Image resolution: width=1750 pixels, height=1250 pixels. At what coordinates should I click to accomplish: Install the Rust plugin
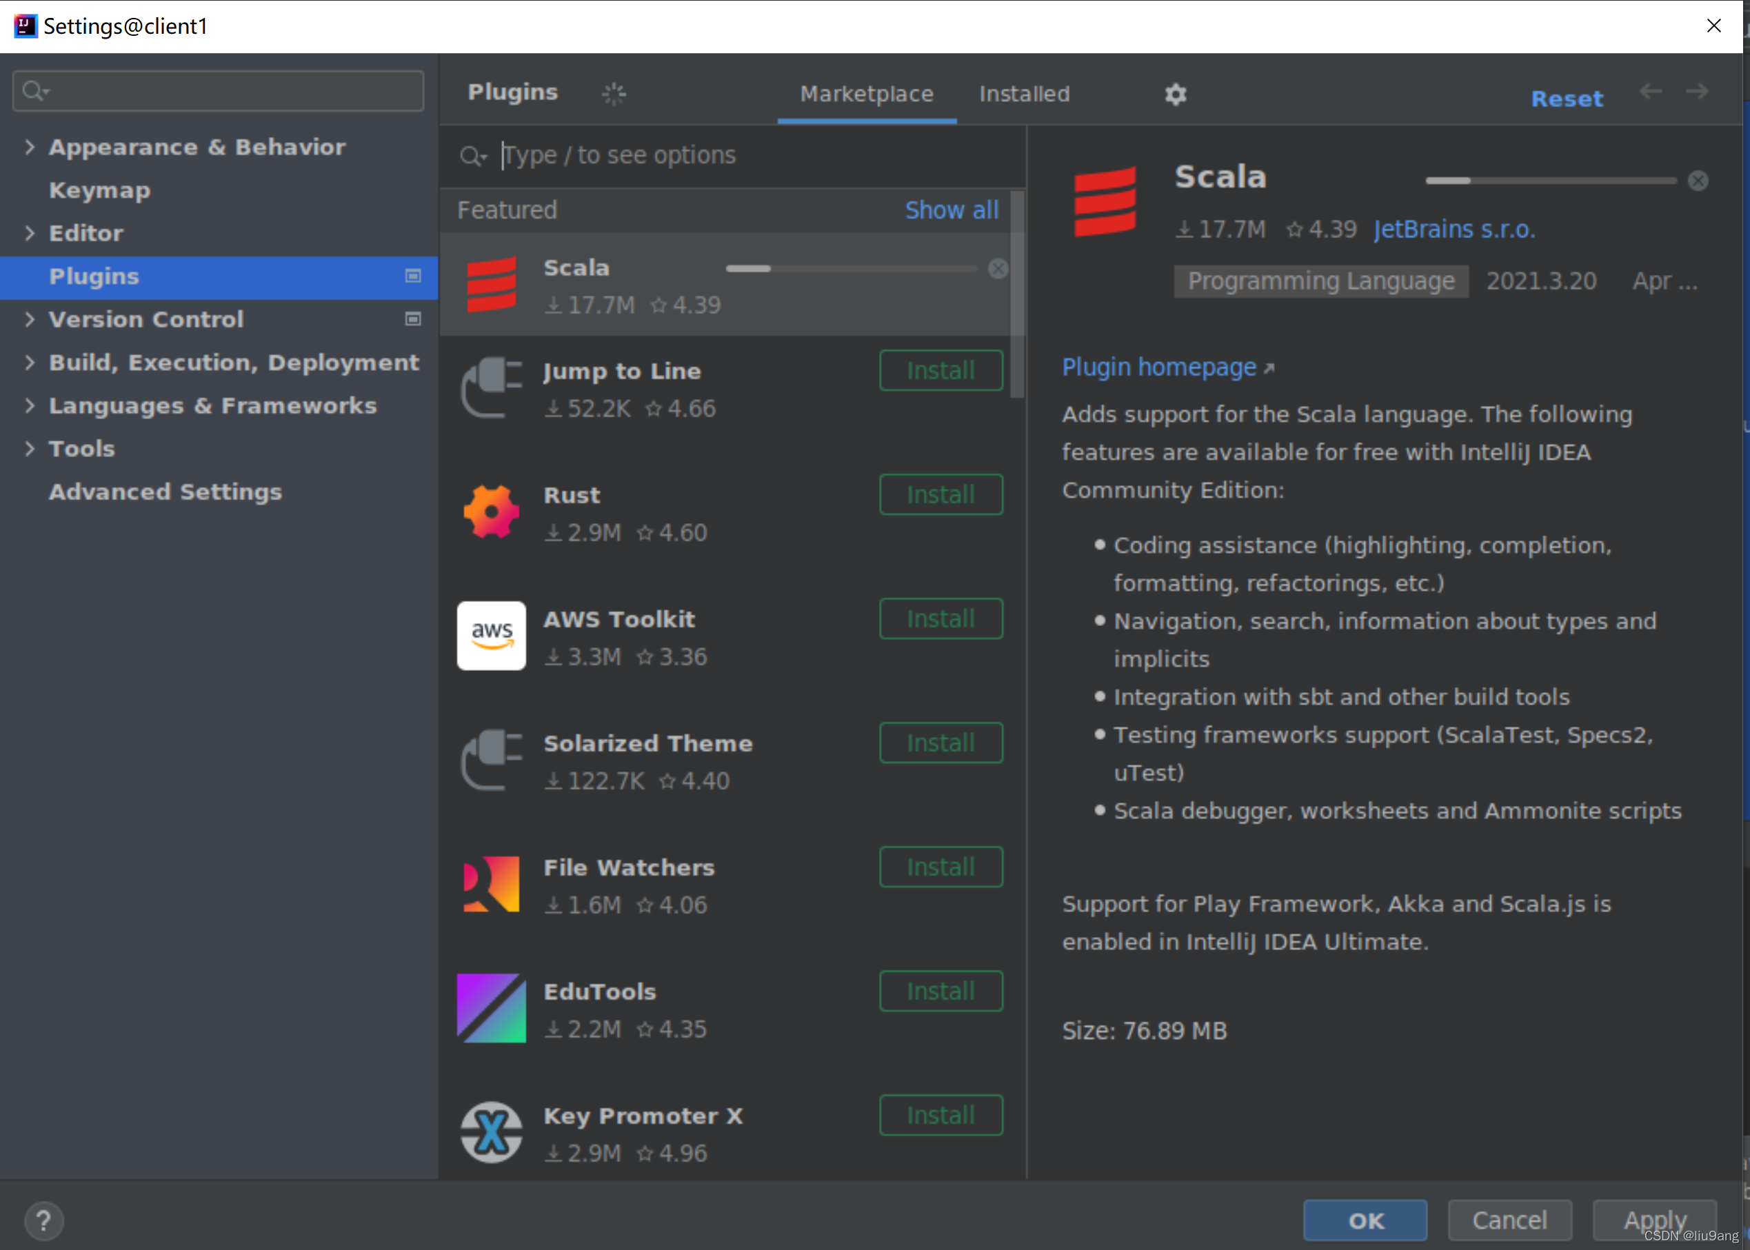click(x=941, y=494)
